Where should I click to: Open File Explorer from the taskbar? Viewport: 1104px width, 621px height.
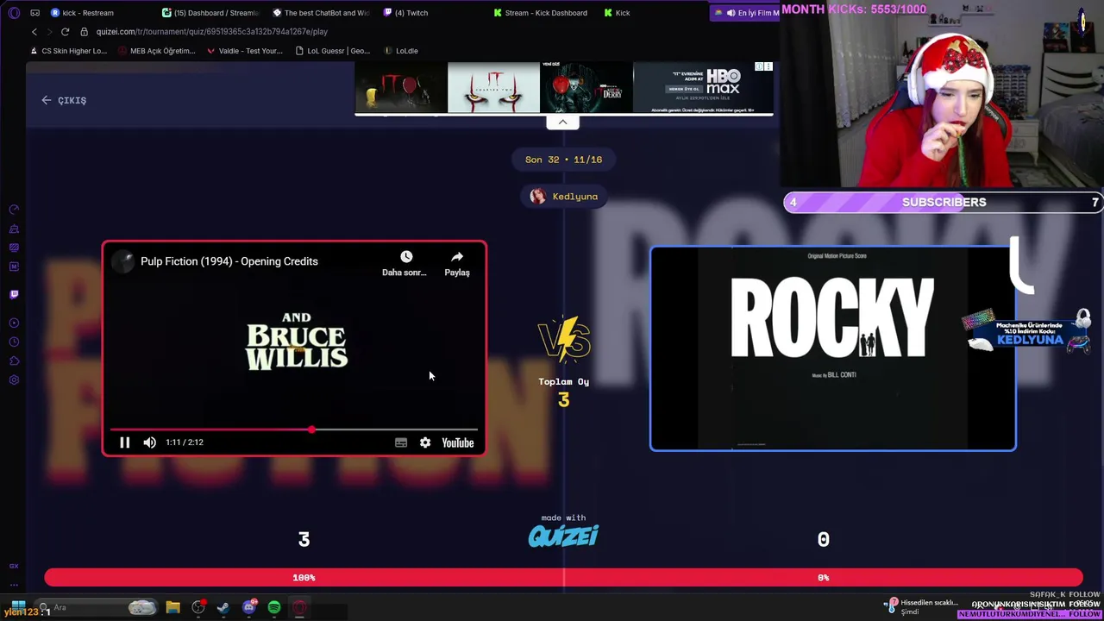click(172, 607)
